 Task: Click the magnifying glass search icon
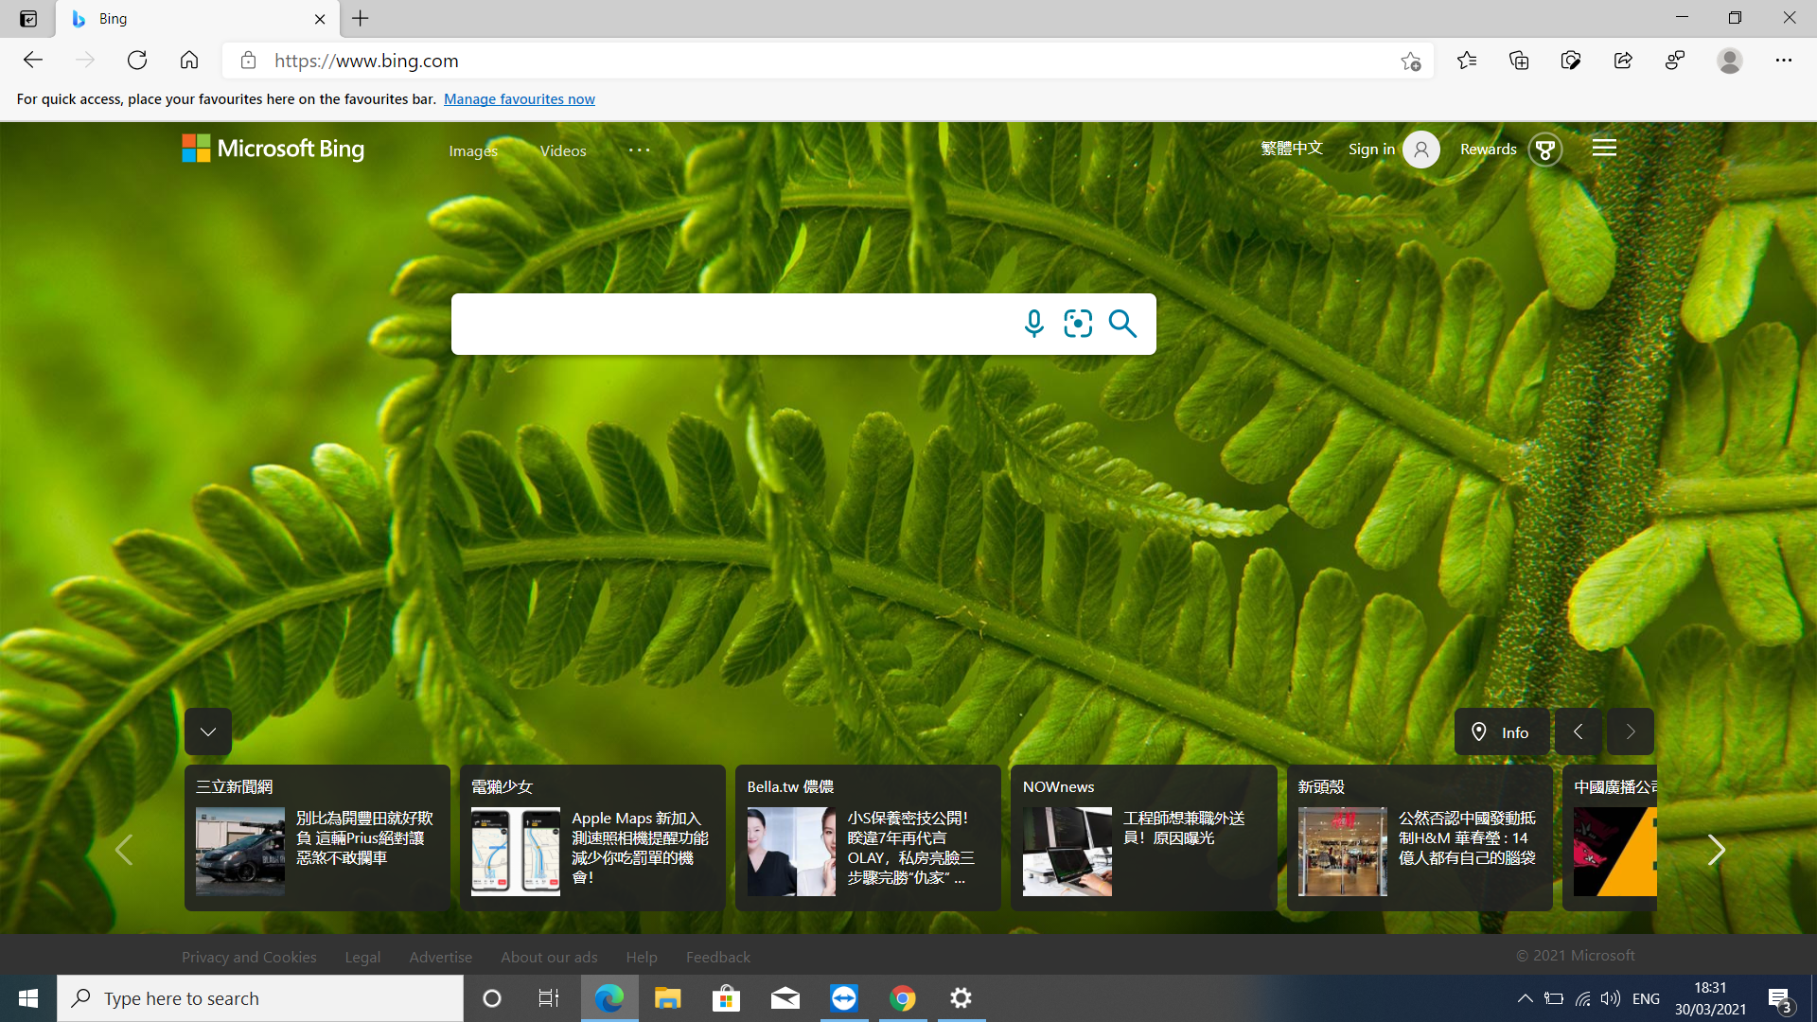click(1122, 324)
